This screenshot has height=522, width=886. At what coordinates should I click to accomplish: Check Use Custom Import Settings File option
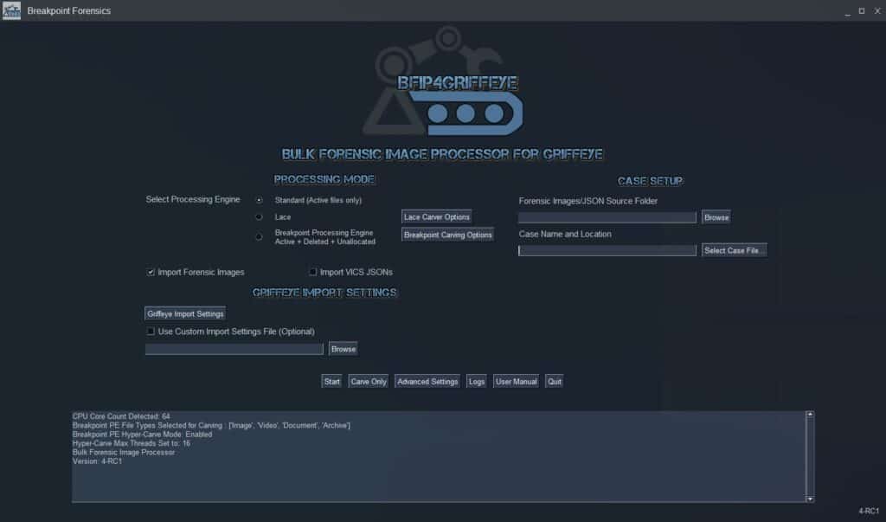[x=151, y=332]
